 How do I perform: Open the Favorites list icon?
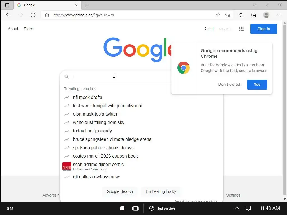click(x=241, y=15)
